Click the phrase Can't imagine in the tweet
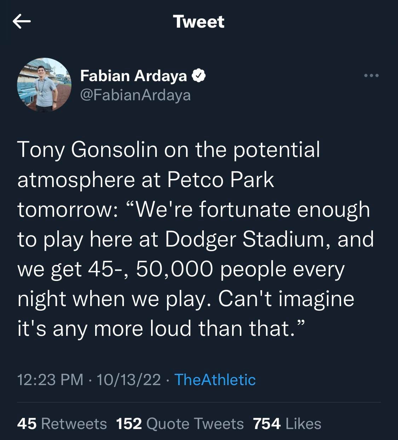 286,299
